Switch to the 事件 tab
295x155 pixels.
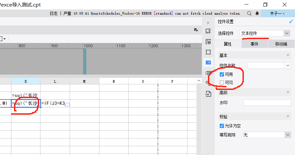(x=254, y=44)
